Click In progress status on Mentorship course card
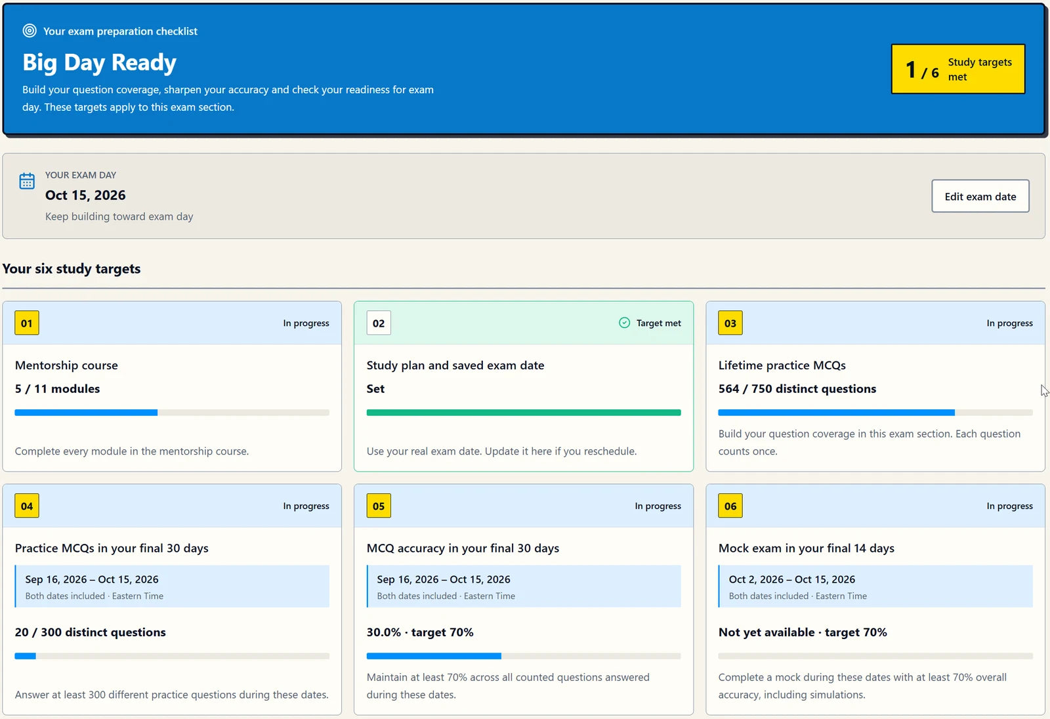Image resolution: width=1050 pixels, height=719 pixels. pyautogui.click(x=306, y=323)
